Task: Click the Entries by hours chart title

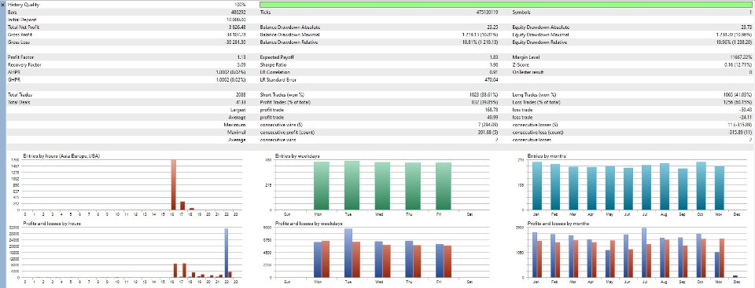Action: tap(61, 156)
